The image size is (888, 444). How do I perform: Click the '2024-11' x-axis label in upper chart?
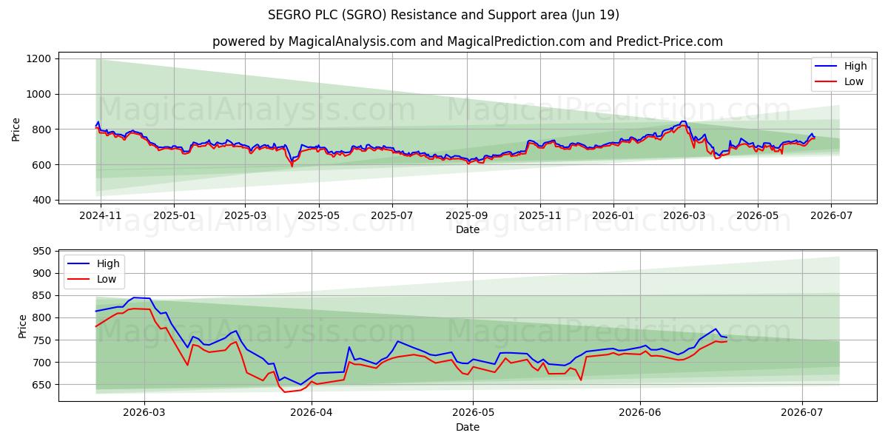(x=101, y=215)
